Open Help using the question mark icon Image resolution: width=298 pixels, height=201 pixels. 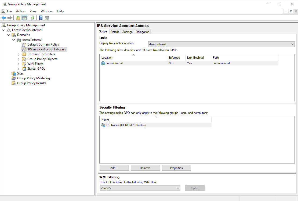tap(40, 18)
